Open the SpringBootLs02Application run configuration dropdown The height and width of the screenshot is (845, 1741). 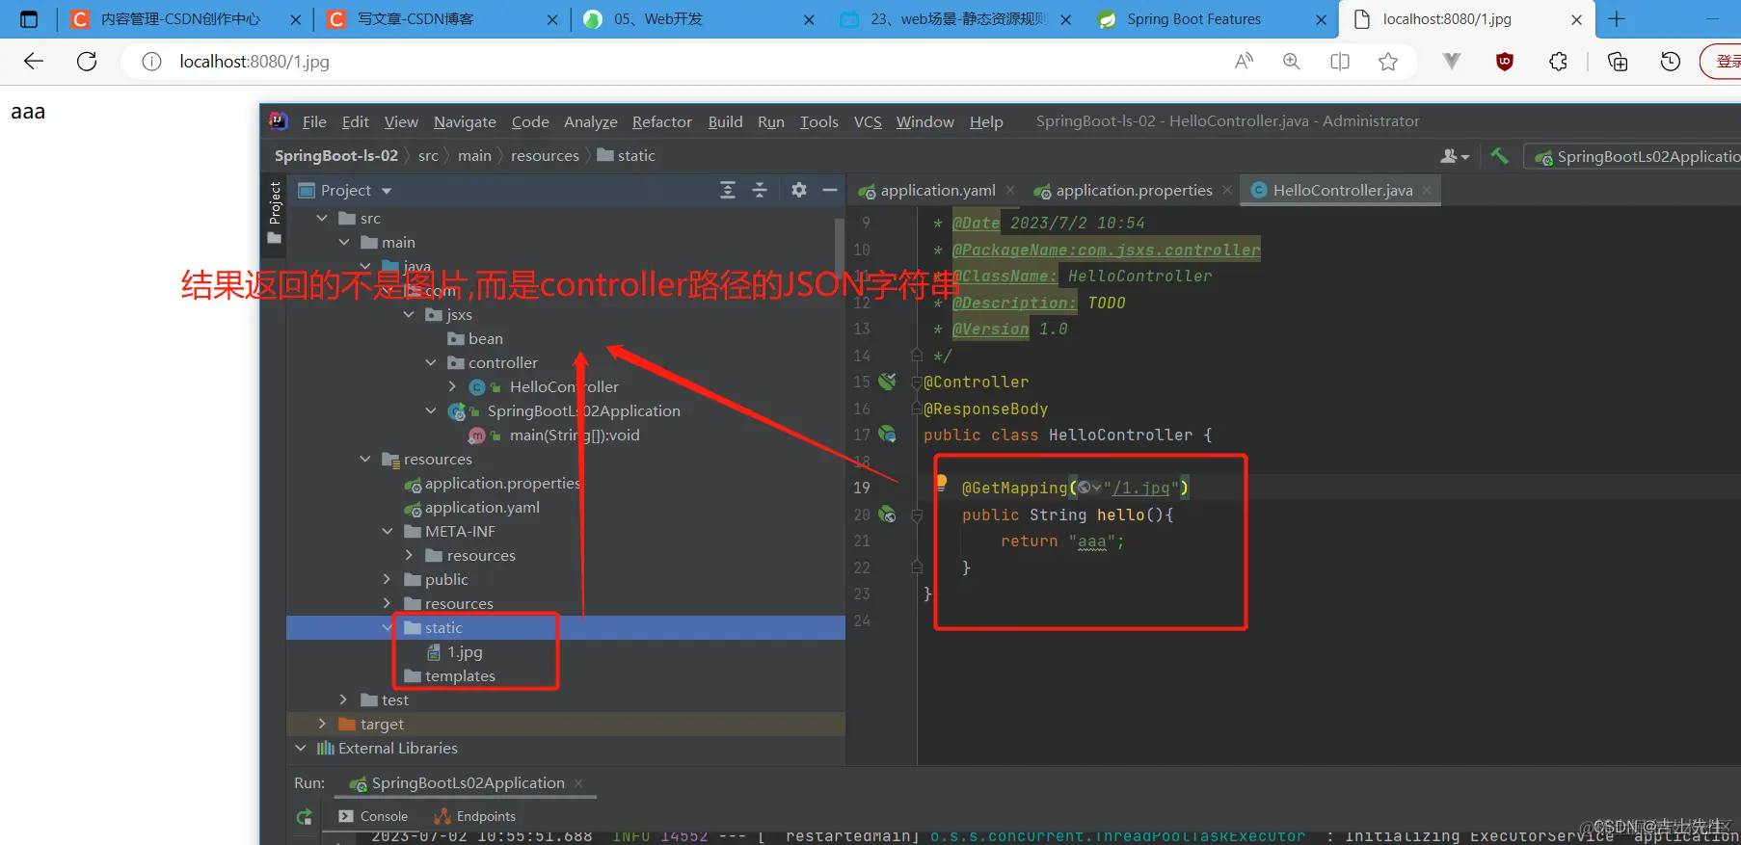pos(1636,156)
